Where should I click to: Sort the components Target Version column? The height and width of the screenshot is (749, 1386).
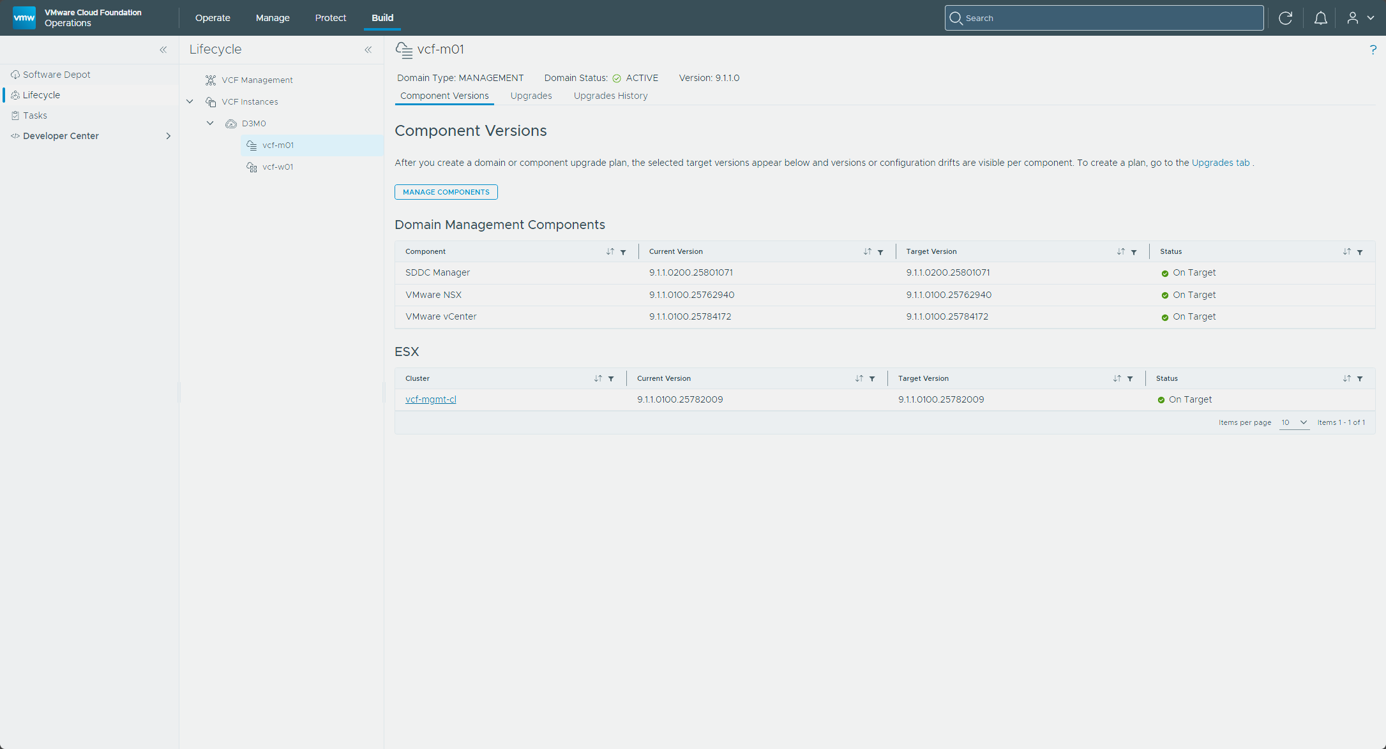[x=1121, y=251]
